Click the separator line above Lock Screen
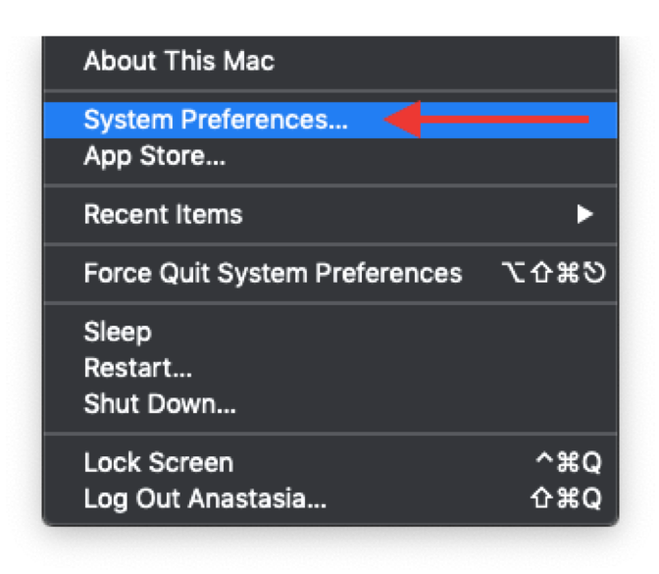Image resolution: width=659 pixels, height=574 pixels. 329,433
